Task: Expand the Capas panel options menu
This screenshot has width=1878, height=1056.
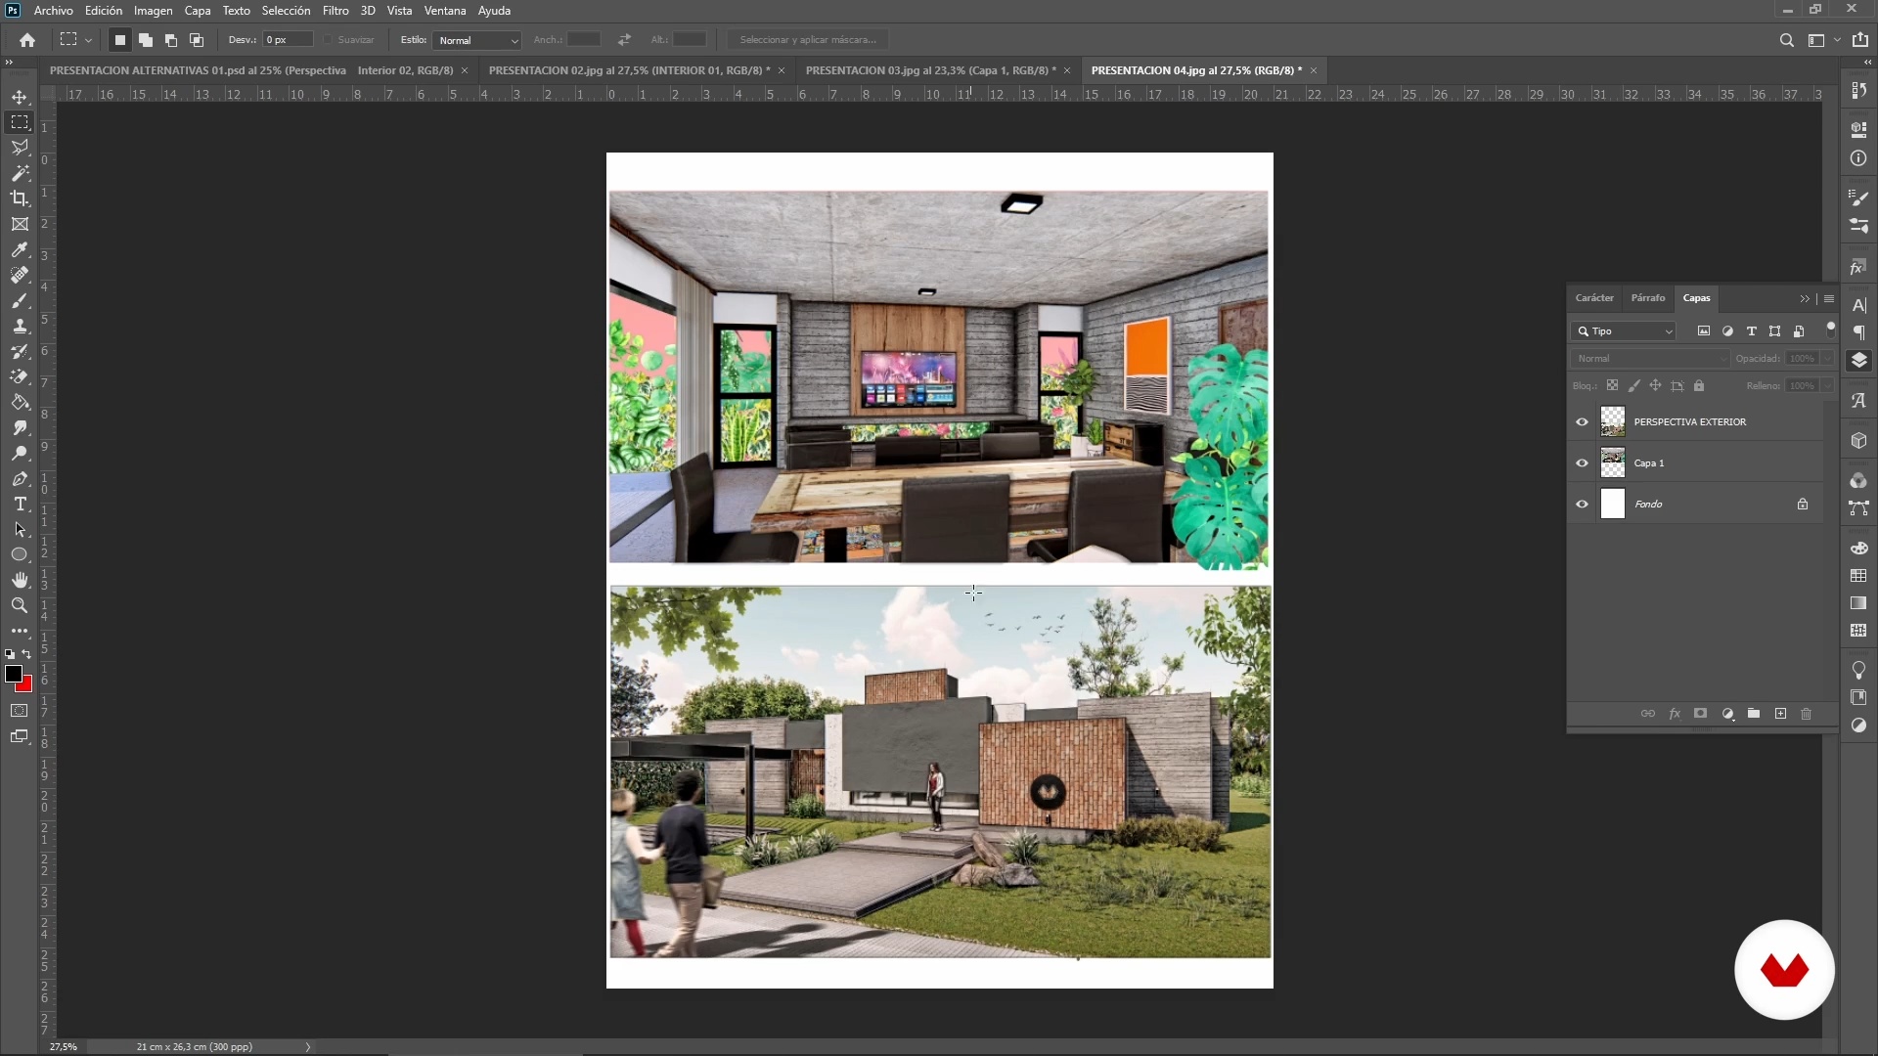Action: coord(1829,299)
